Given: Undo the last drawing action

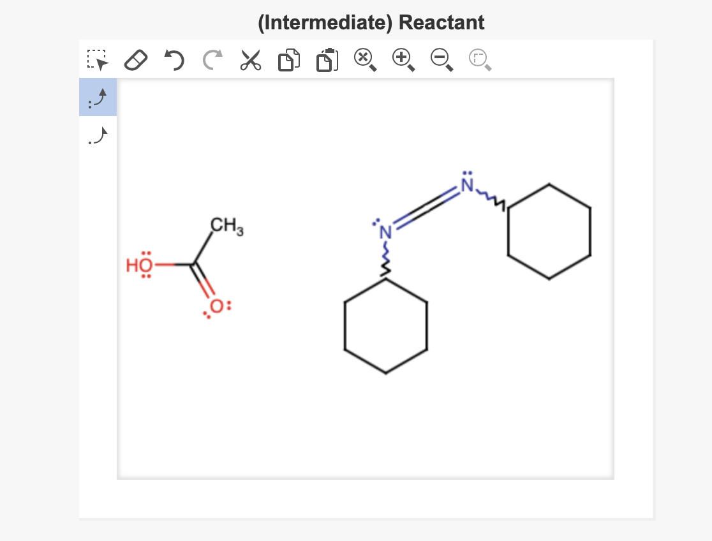Looking at the screenshot, I should (174, 59).
